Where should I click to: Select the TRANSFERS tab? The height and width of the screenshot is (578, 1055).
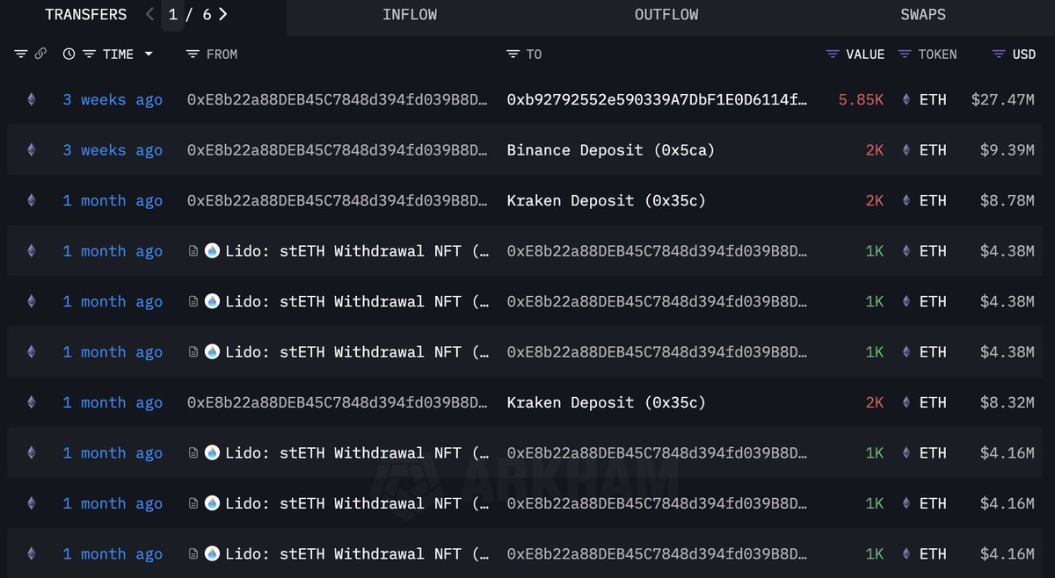coord(85,15)
